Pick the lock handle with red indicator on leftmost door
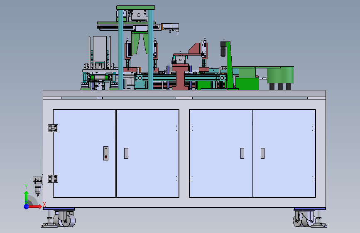This screenshot has height=233, width=360. 106,153
